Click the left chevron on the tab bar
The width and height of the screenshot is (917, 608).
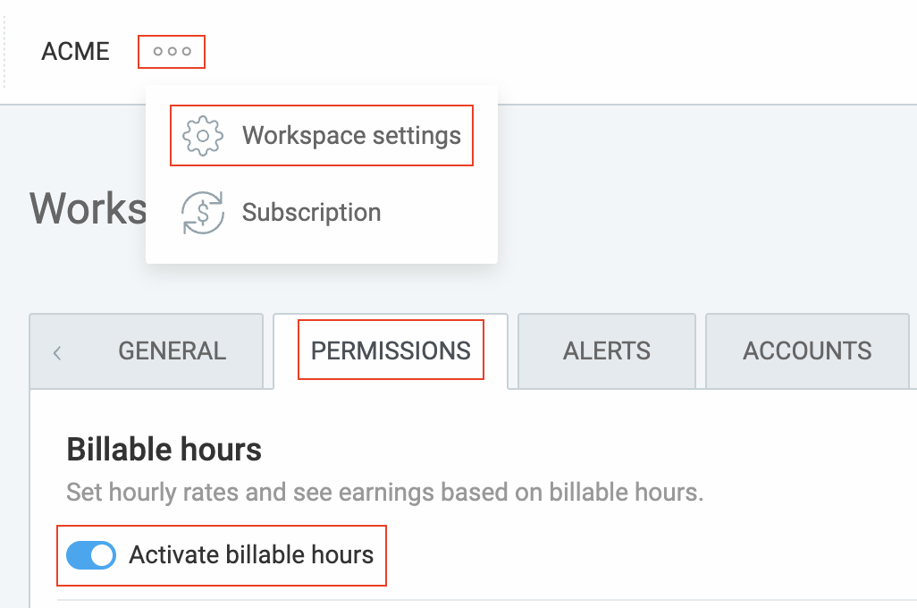[56, 351]
